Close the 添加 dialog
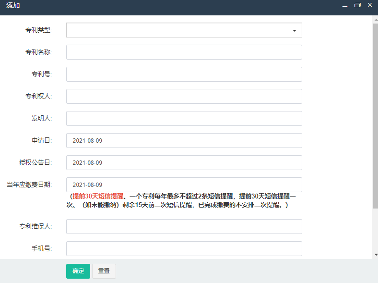Screen dimensions: 378x283 click(x=370, y=5)
